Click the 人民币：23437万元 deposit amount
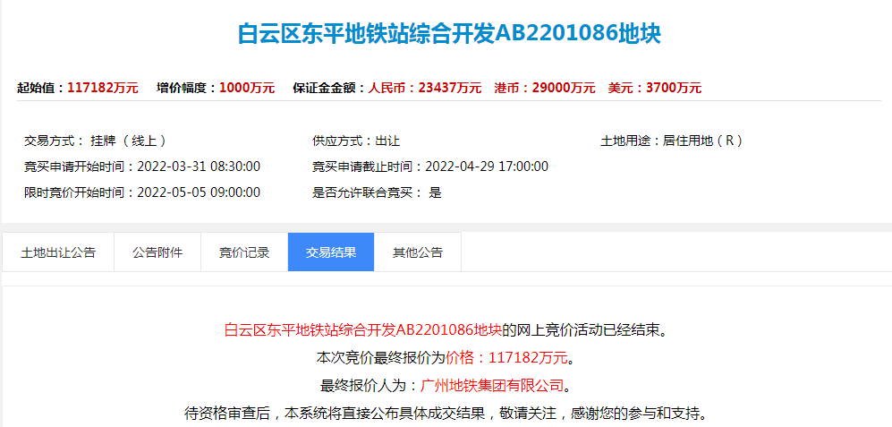 tap(425, 88)
